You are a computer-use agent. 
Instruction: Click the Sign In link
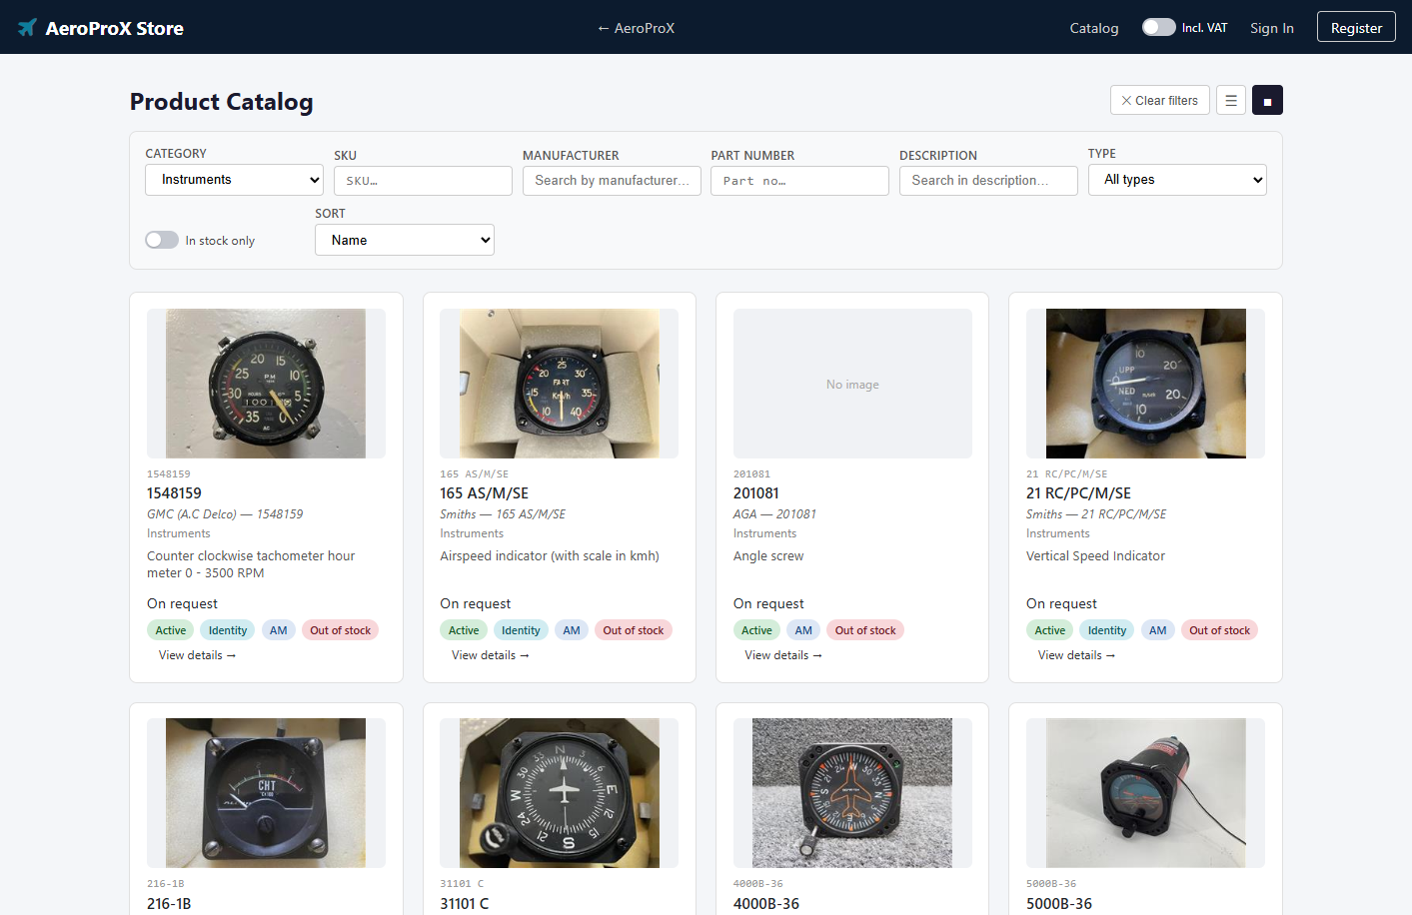[x=1272, y=28]
